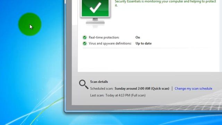Select the Up to date status value

[x=144, y=43]
